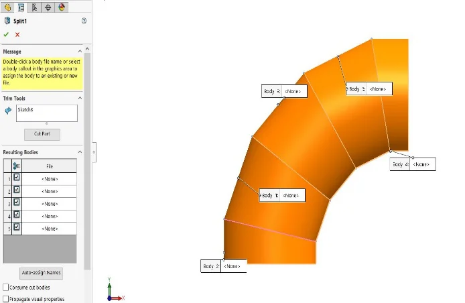Click the Split1 feature icon

tap(7, 21)
